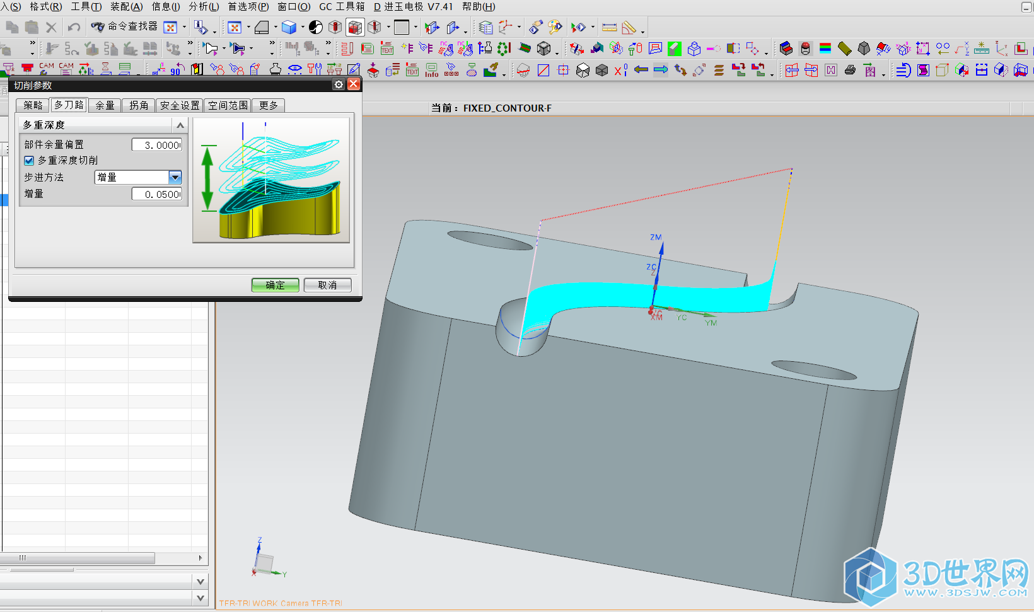The image size is (1034, 612).
Task: Open the 首选项(P) menu
Action: click(x=248, y=6)
